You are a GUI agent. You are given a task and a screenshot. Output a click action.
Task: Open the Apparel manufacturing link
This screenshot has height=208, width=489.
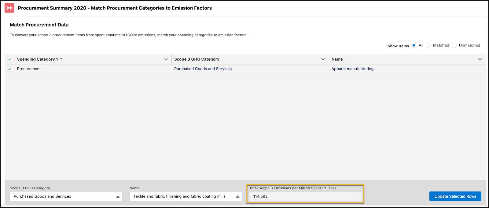click(x=352, y=69)
